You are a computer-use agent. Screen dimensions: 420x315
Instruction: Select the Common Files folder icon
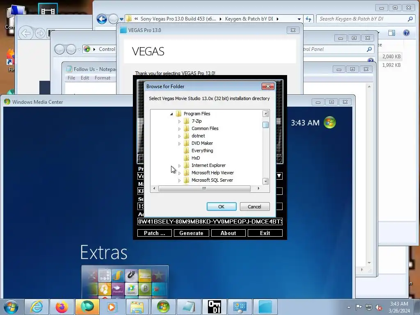click(187, 128)
